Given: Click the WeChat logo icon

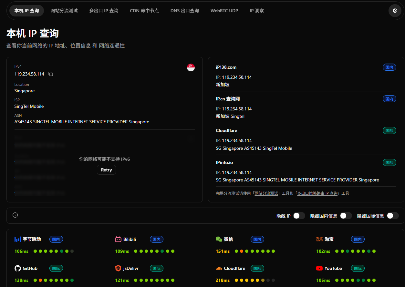Looking at the screenshot, I should tap(219, 239).
